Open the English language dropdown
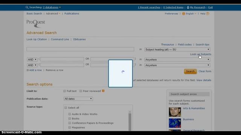241x135 pixels. pos(191,13)
